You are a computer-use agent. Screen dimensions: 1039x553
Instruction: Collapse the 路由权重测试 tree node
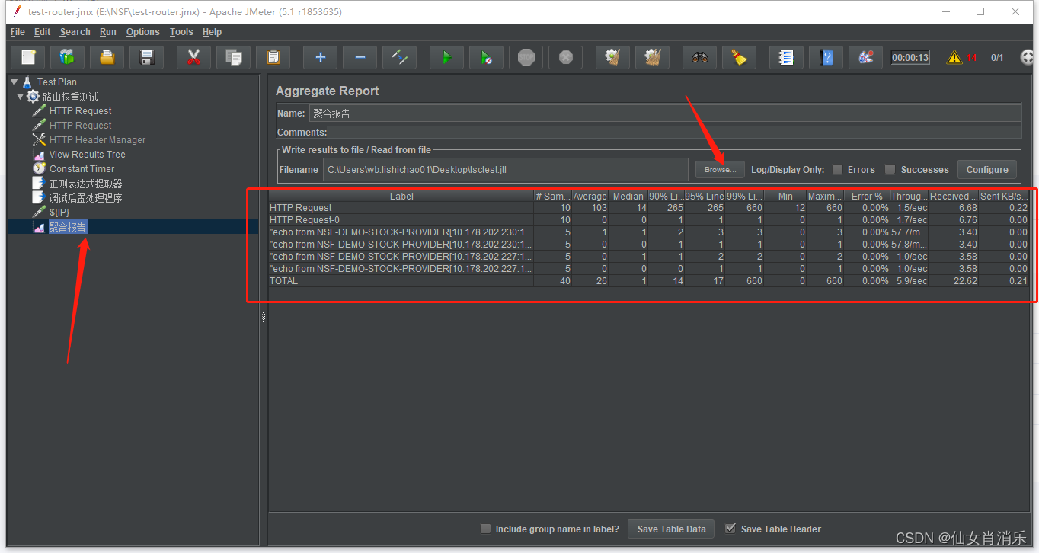[20, 97]
